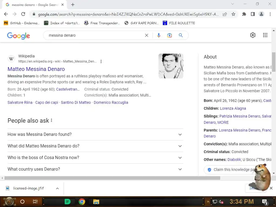Click the URL in the address bar
Viewport: 276px width, 207px height.
pos(128,14)
